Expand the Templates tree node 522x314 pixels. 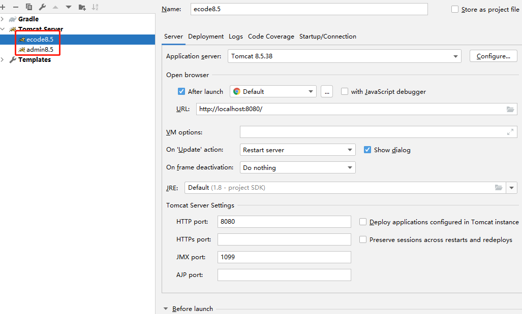coord(3,60)
